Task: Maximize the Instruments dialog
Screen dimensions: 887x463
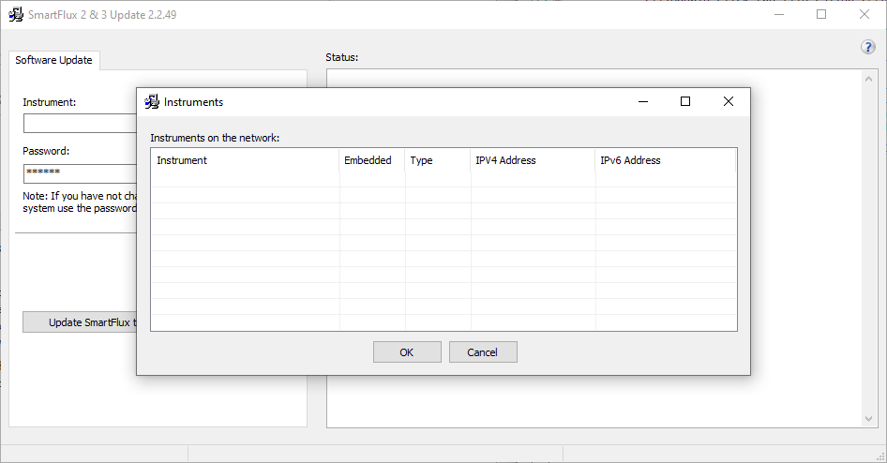Action: [x=685, y=102]
